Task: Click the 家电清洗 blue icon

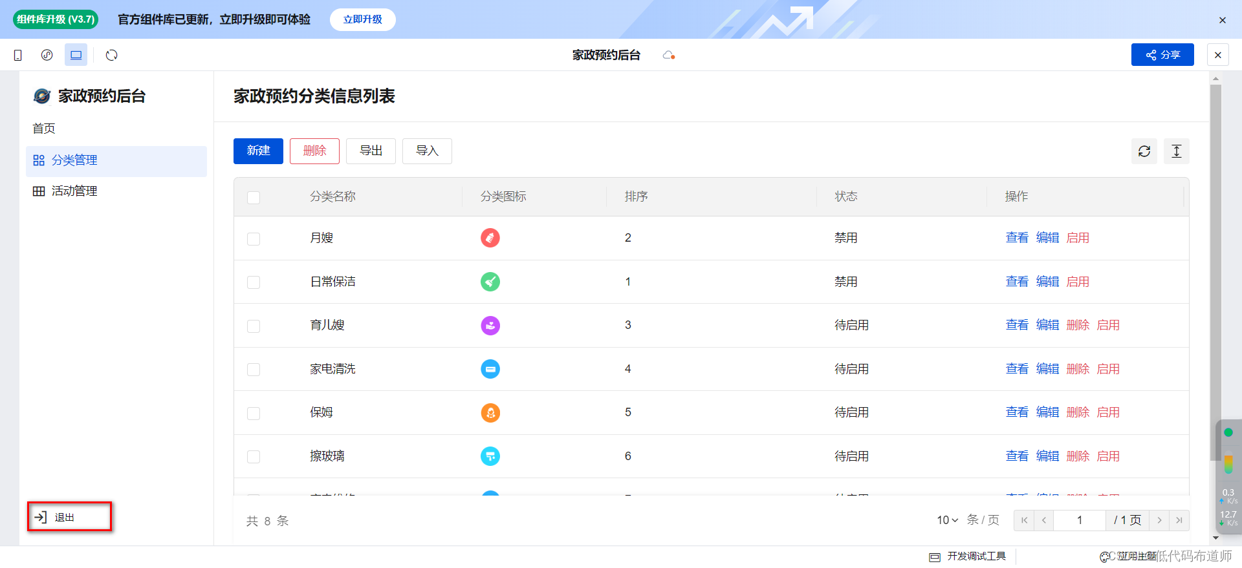Action: [490, 369]
